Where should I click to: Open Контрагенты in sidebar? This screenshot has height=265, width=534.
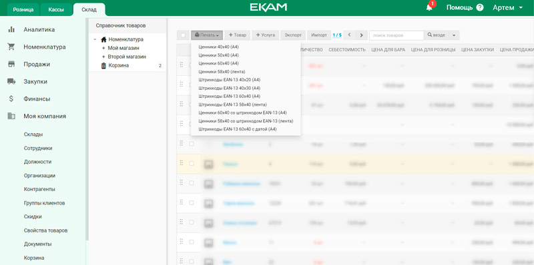coord(39,189)
